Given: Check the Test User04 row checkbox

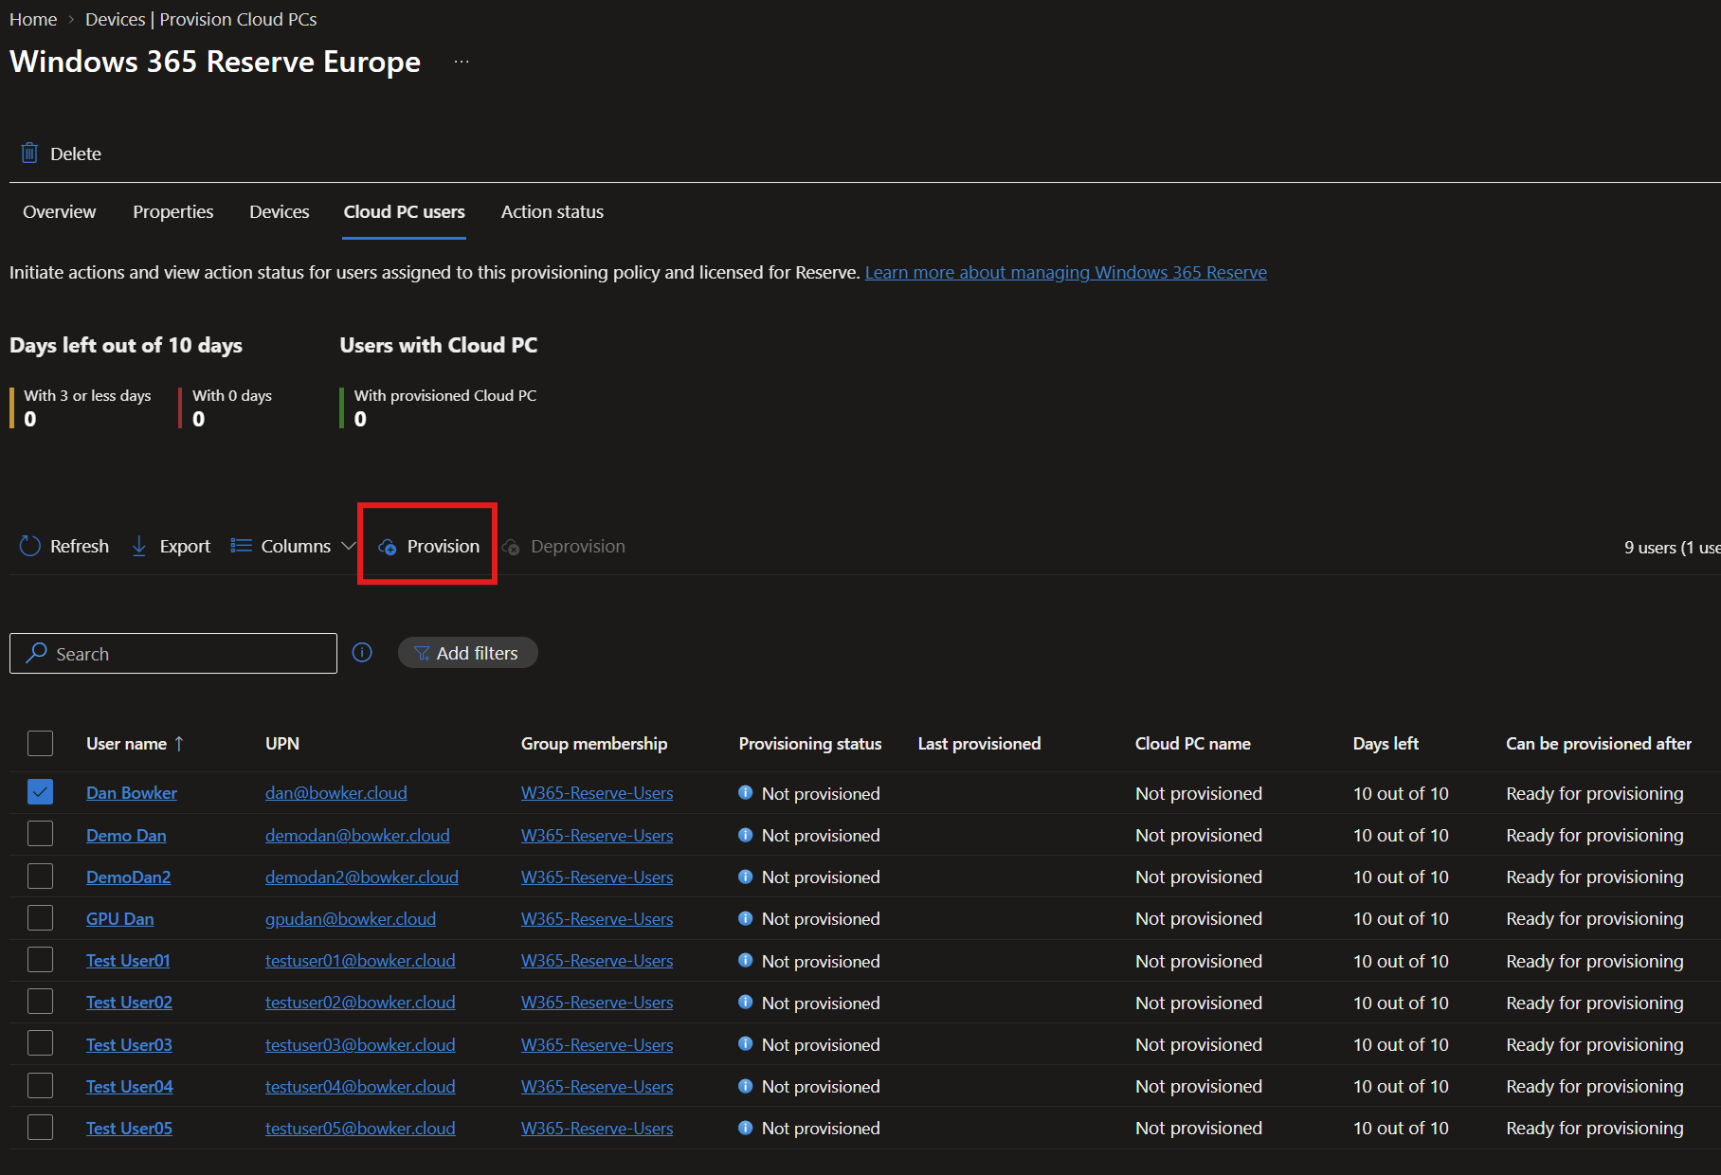Looking at the screenshot, I should [x=40, y=1085].
